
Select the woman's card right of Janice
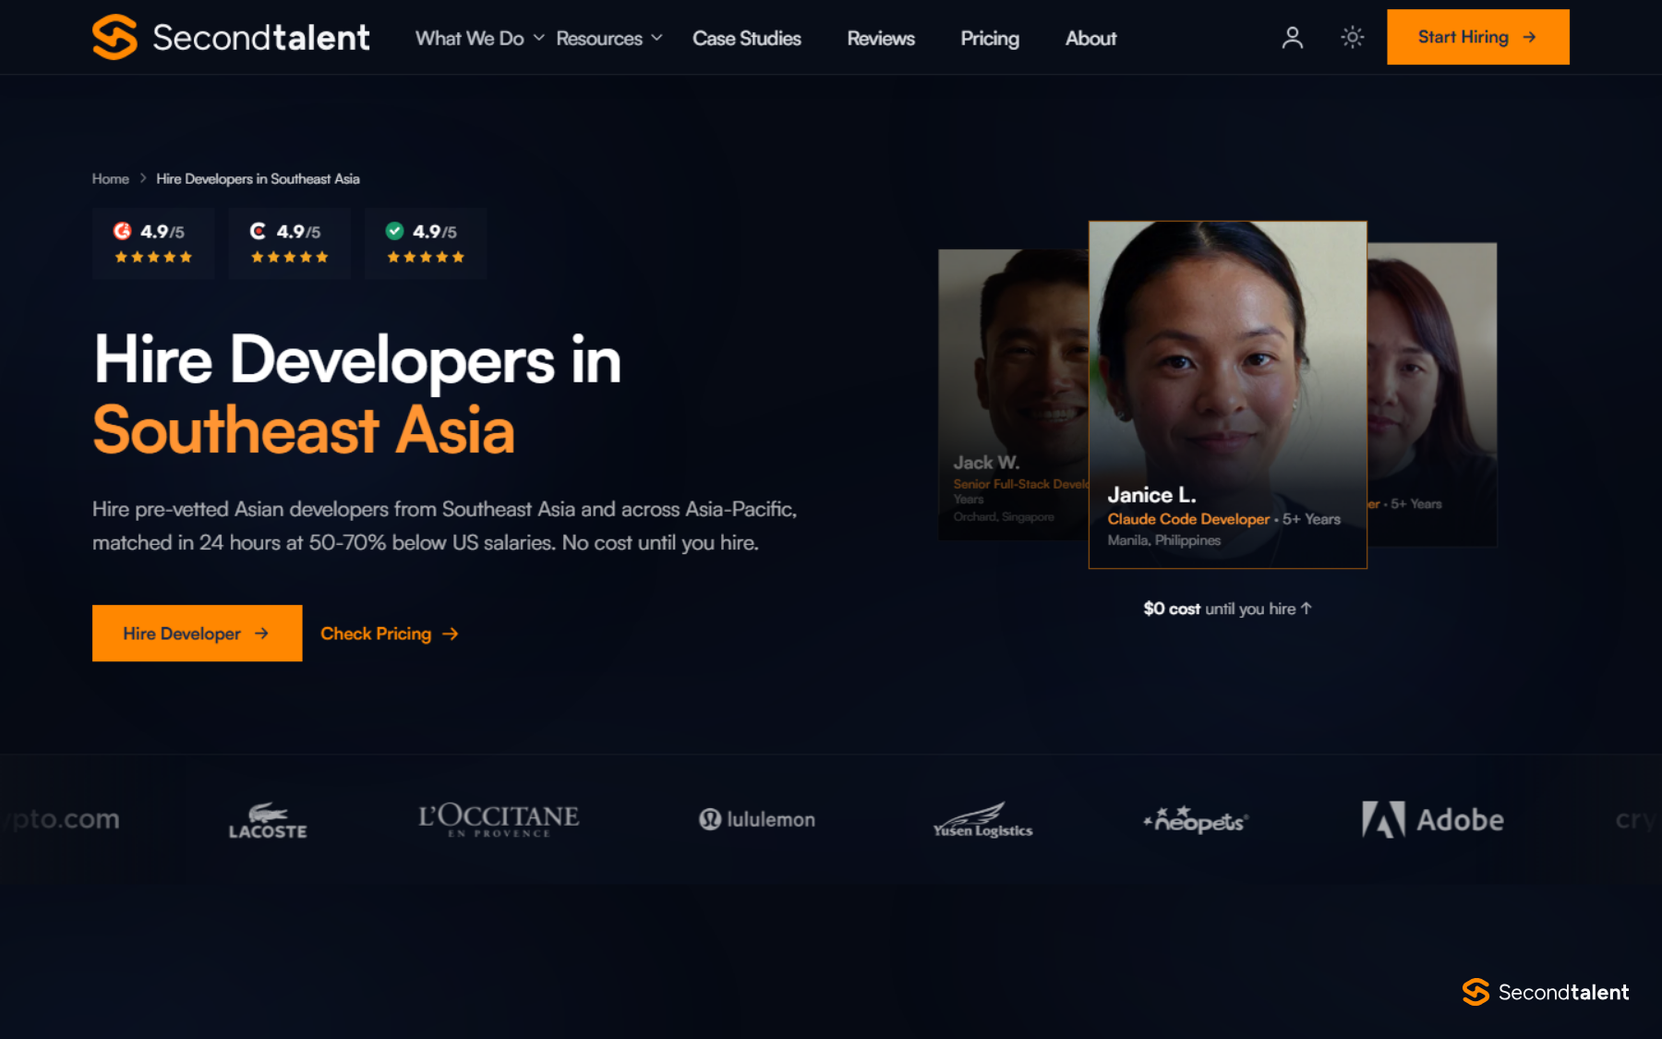[x=1432, y=394]
